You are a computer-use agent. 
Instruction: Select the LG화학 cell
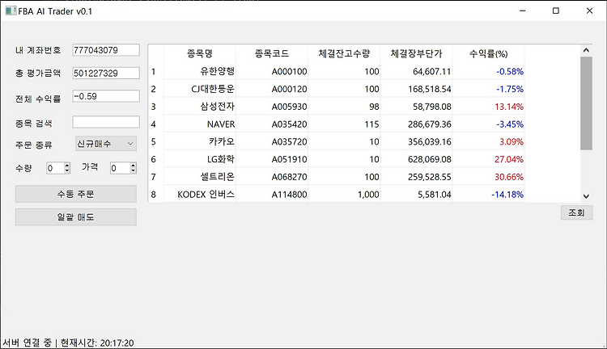click(x=200, y=159)
